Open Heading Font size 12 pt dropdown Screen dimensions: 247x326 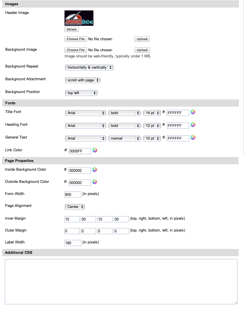(x=152, y=126)
